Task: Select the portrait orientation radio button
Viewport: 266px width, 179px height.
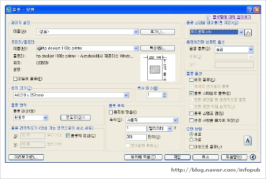Action: click(191, 134)
